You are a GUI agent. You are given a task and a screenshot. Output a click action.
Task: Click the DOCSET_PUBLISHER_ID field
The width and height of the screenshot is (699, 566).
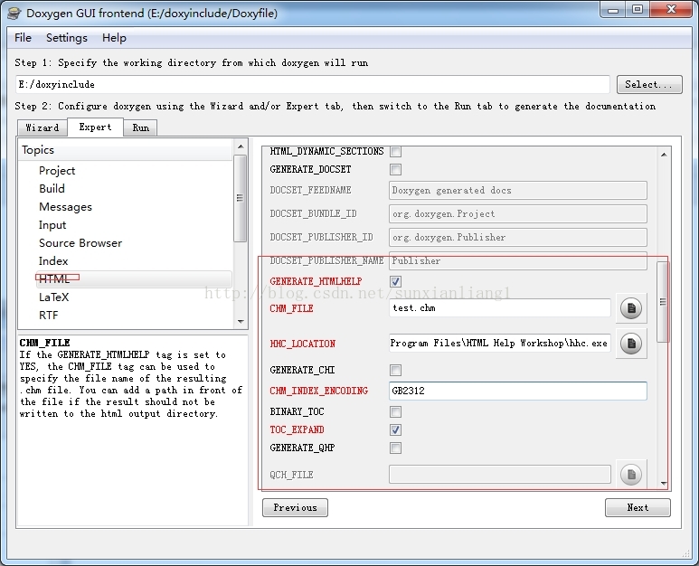point(518,237)
